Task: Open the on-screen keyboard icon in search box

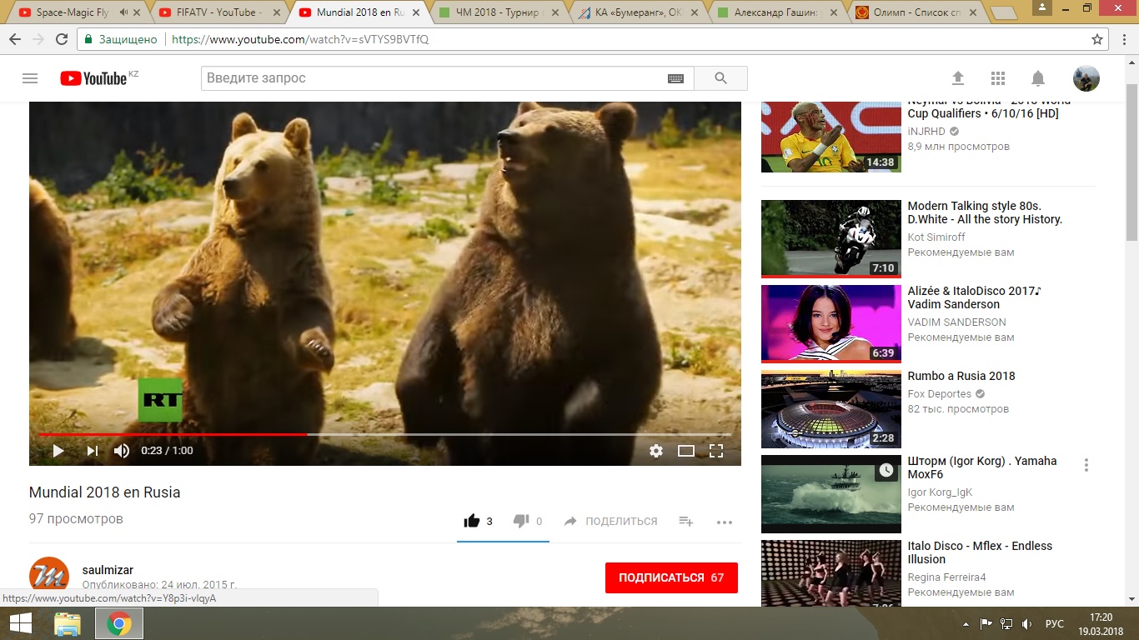Action: pyautogui.click(x=675, y=78)
